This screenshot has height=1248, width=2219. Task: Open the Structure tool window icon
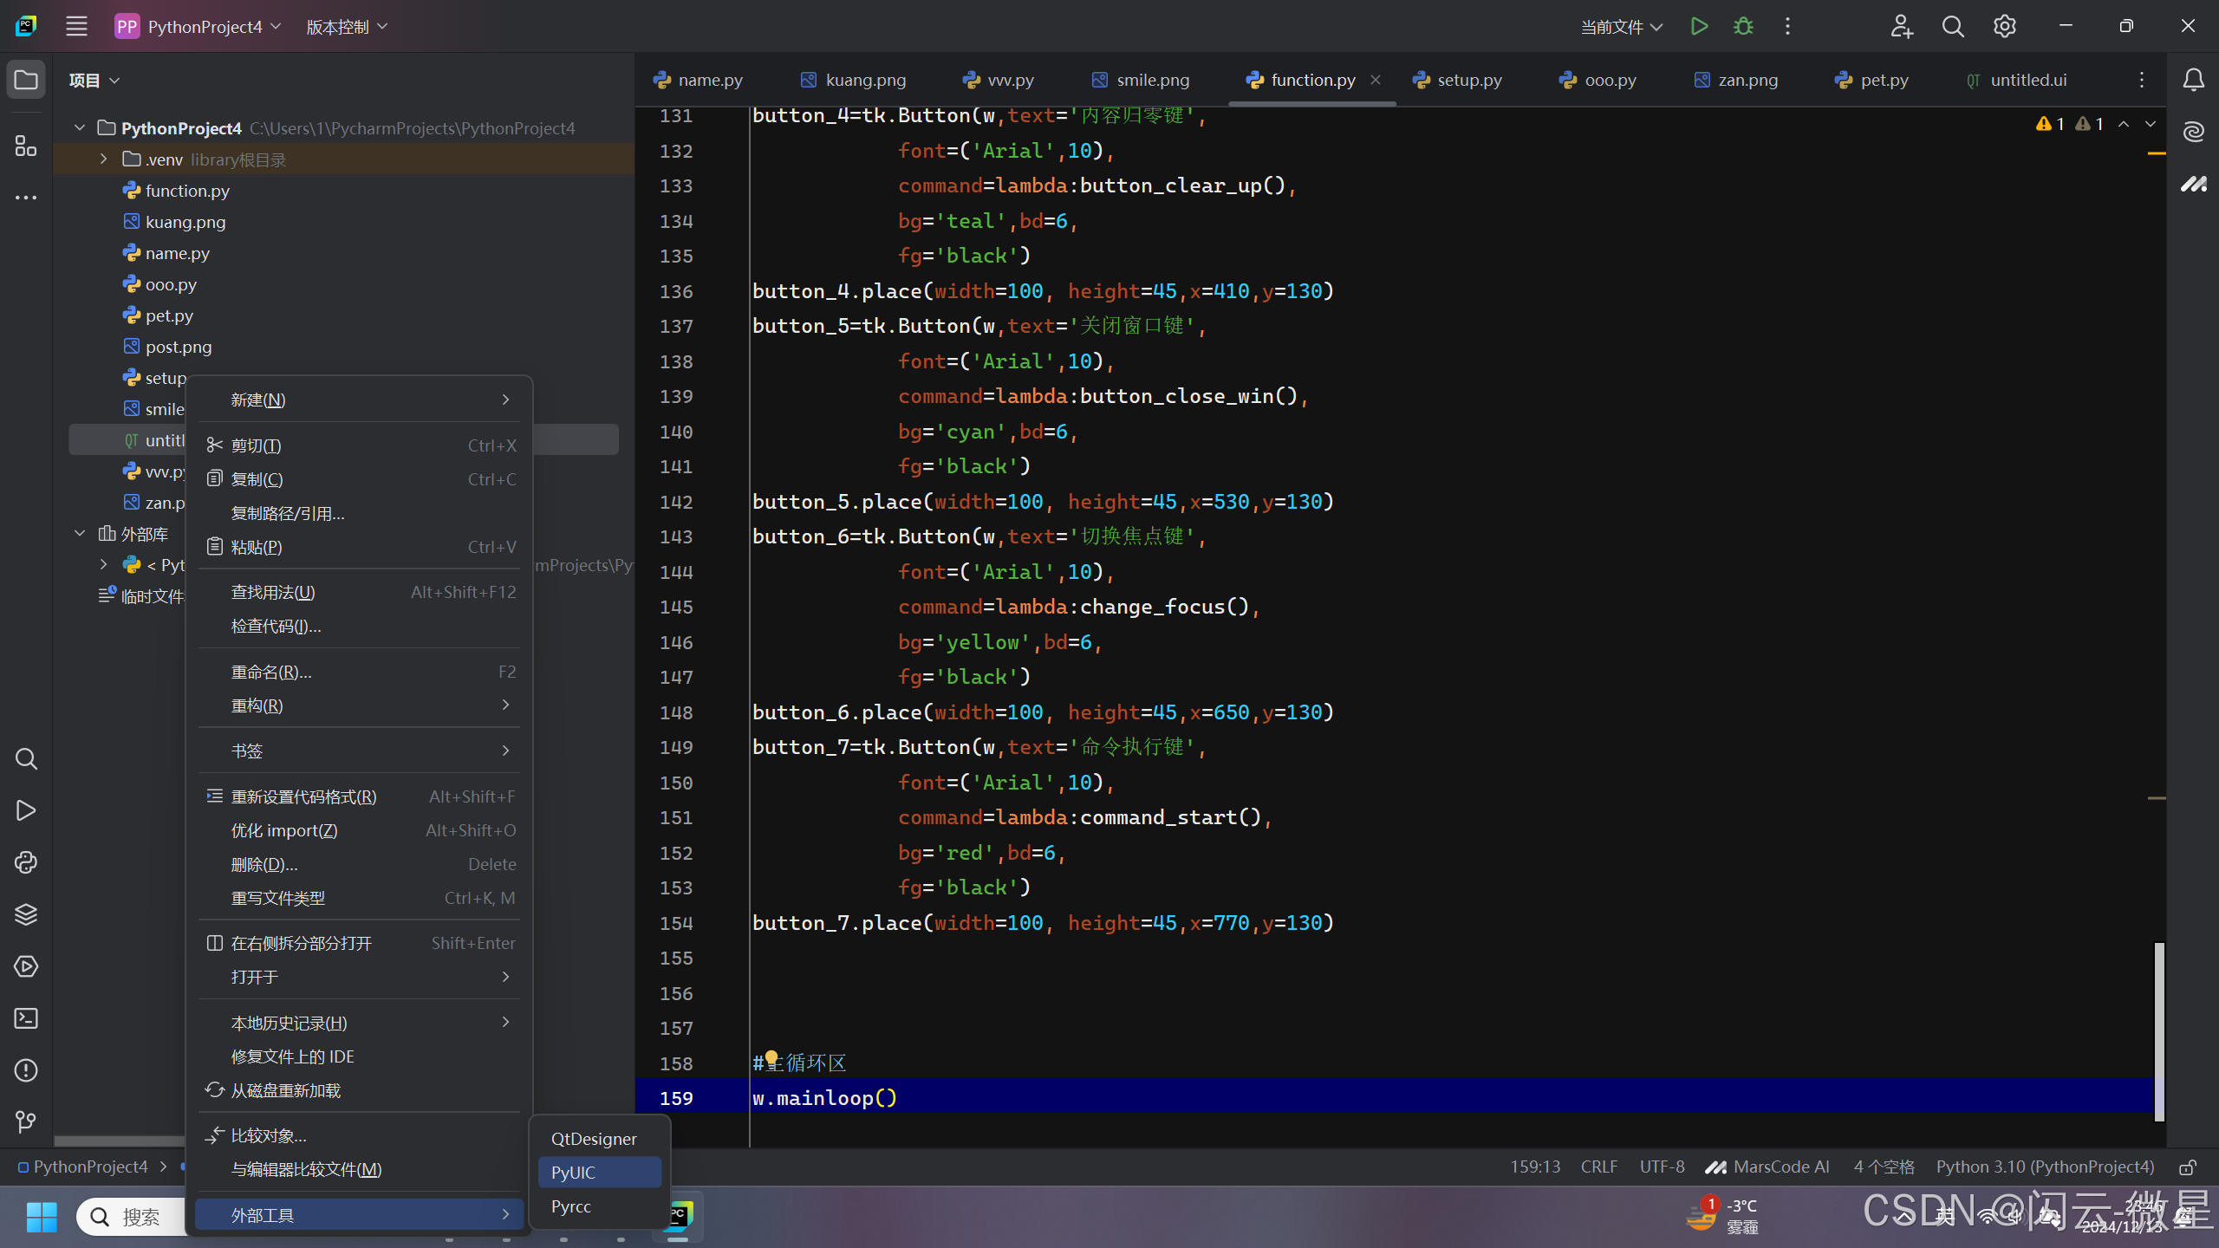pos(26,146)
